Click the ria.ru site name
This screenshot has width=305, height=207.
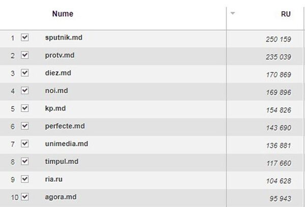pyautogui.click(x=53, y=180)
